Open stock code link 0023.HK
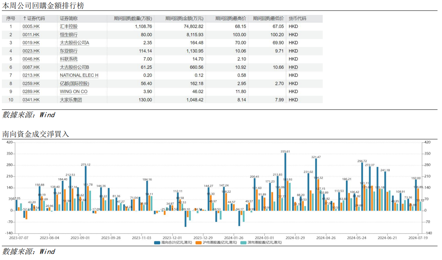Viewport: 442px width, 260px height. coord(31,51)
